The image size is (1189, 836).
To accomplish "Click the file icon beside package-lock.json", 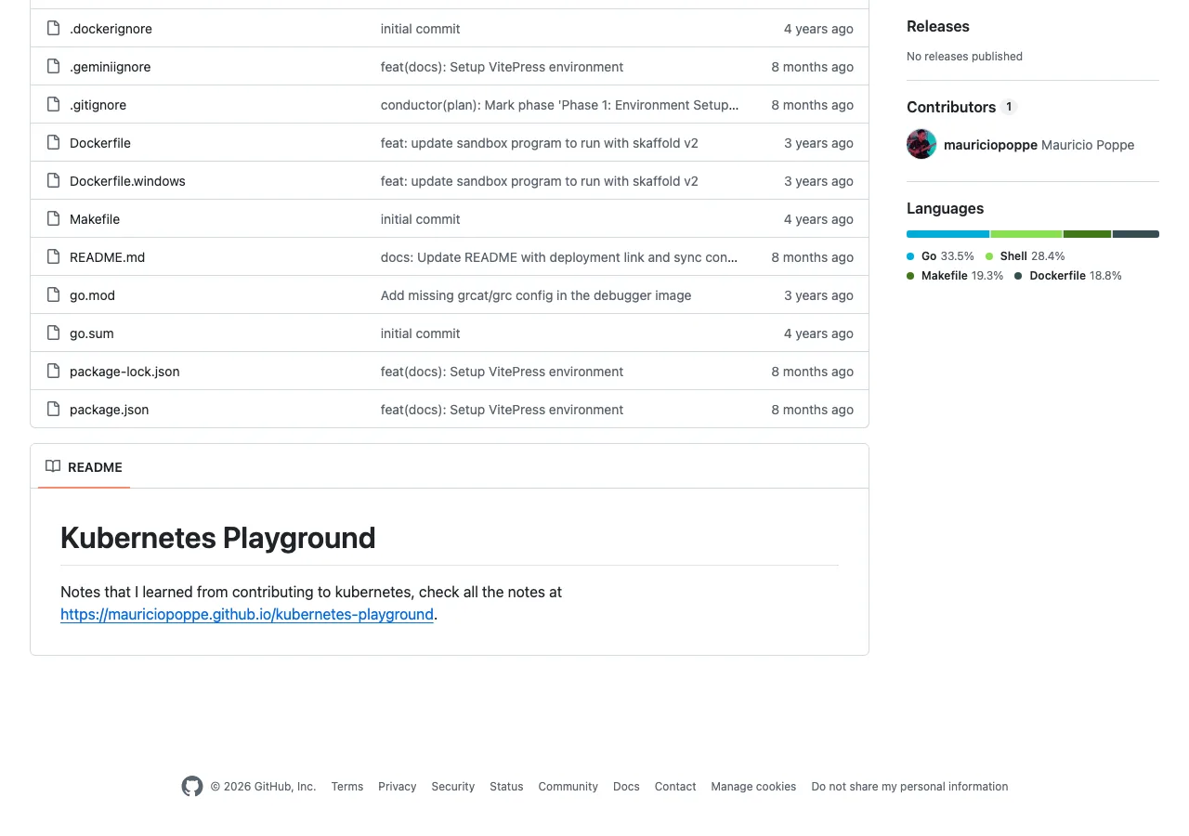I will click(53, 372).
